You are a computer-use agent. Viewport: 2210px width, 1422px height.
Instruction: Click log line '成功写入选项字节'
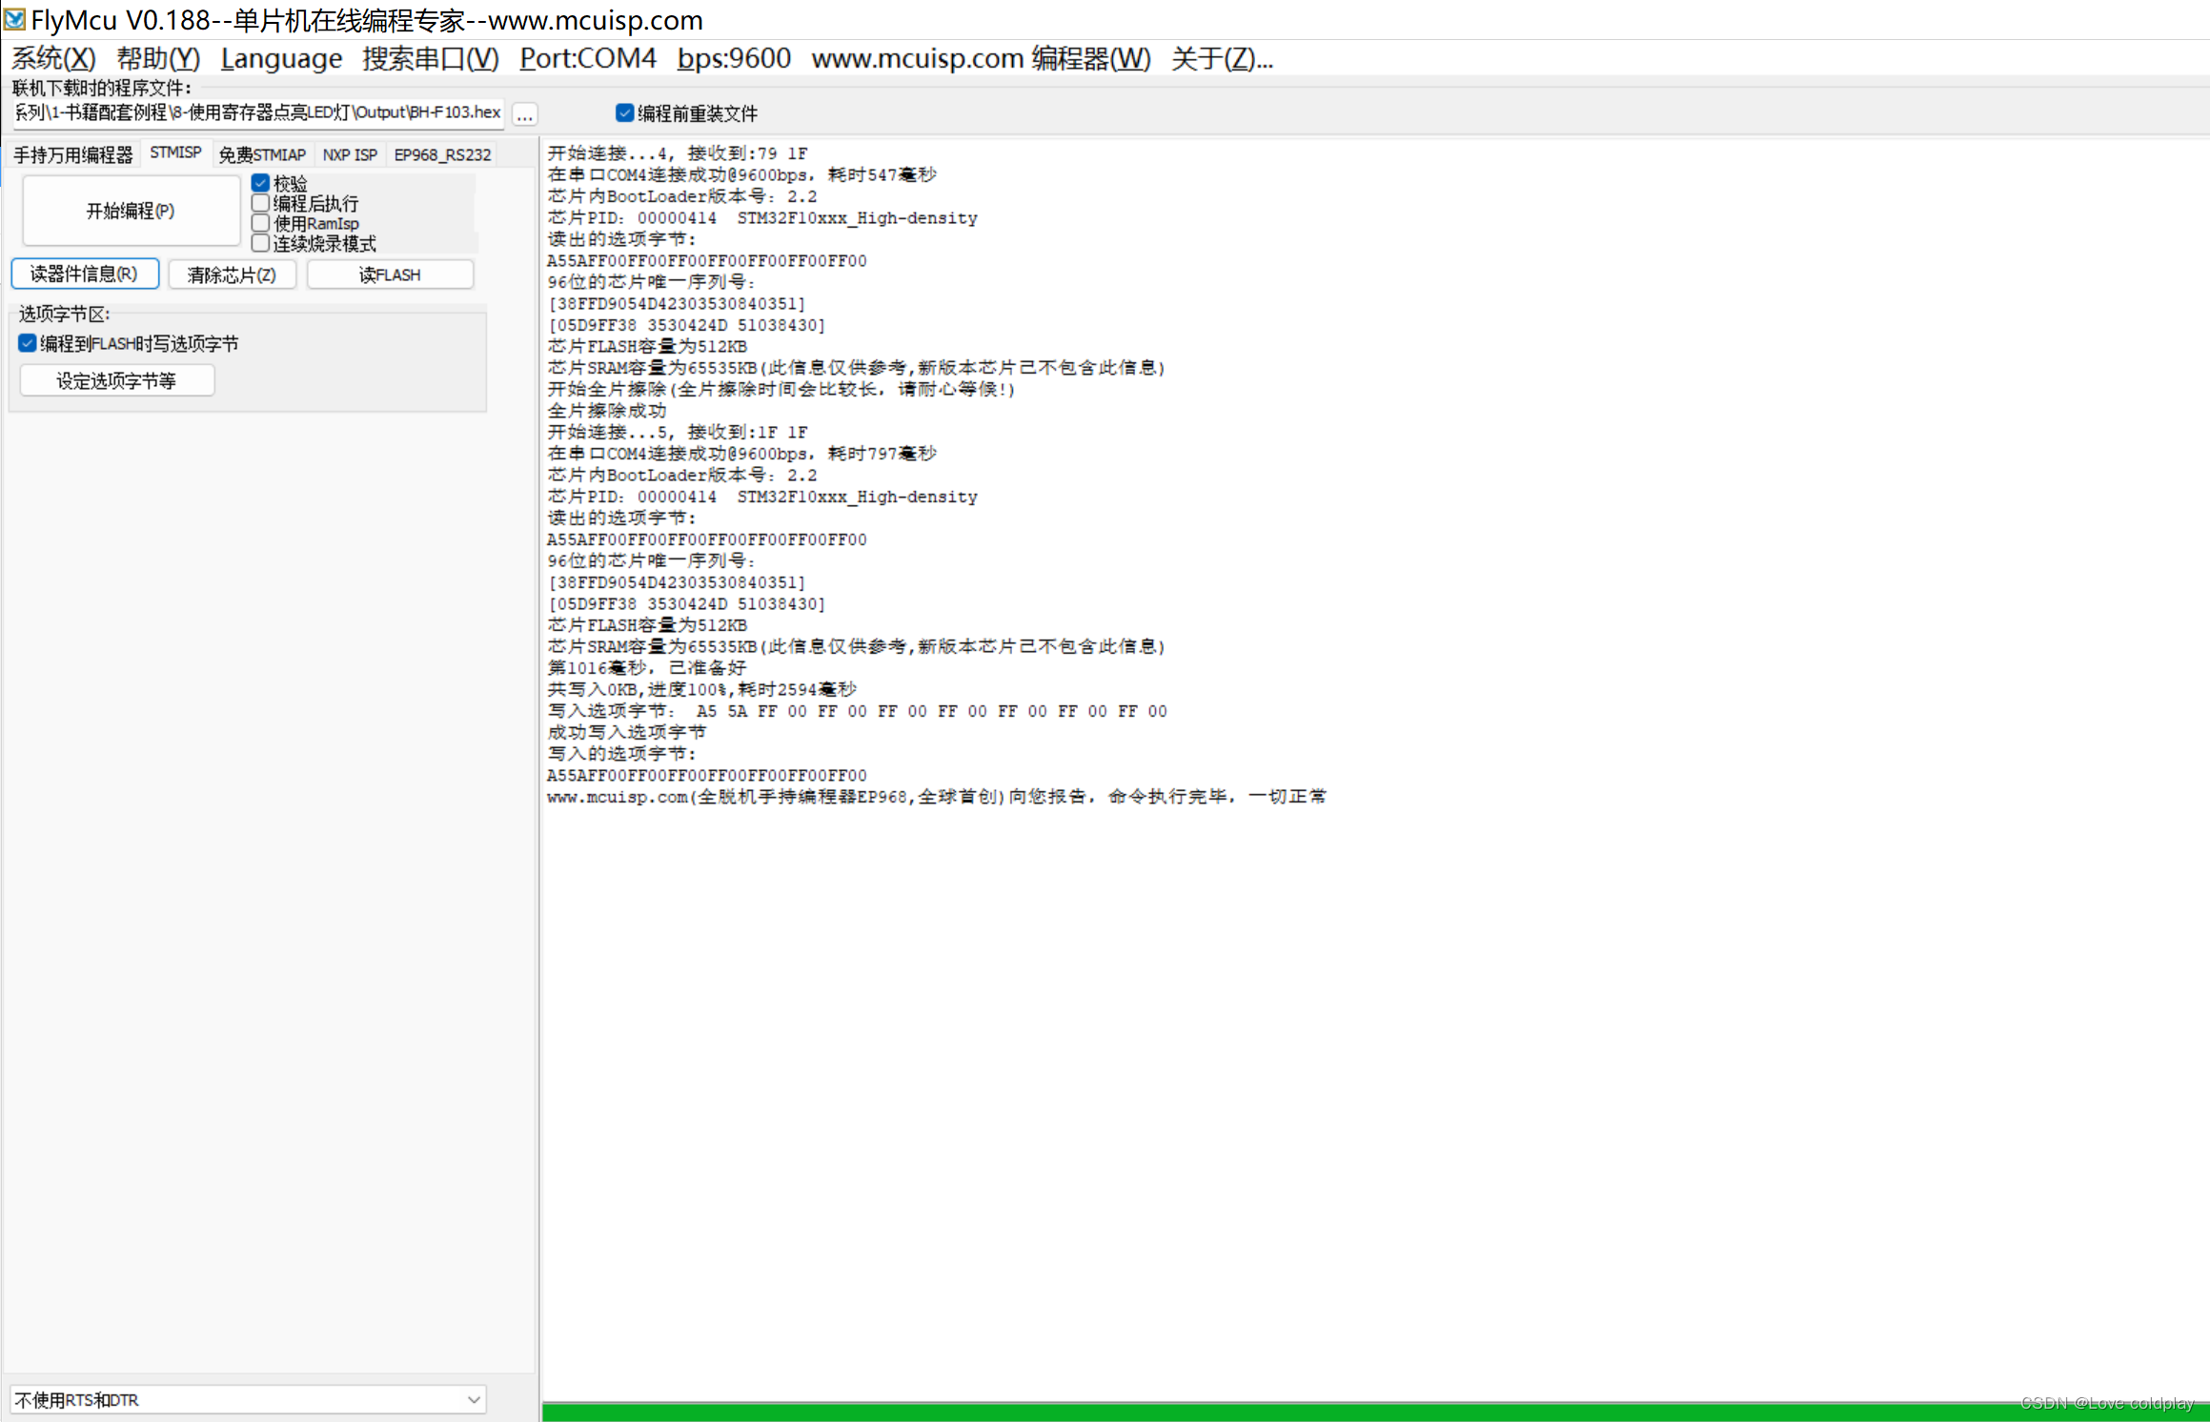pos(626,732)
